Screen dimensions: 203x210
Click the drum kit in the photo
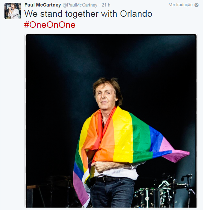(161, 193)
